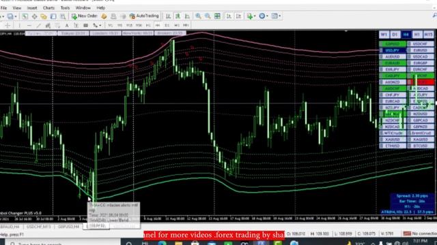Open the Tools menu

(x=66, y=7)
